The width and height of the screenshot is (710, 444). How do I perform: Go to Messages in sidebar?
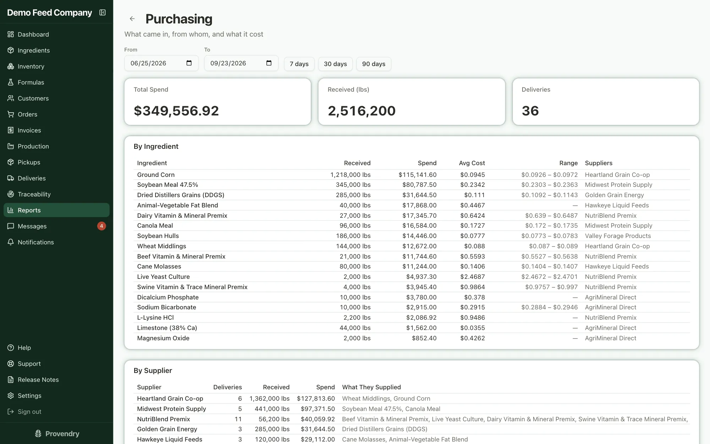pyautogui.click(x=56, y=226)
